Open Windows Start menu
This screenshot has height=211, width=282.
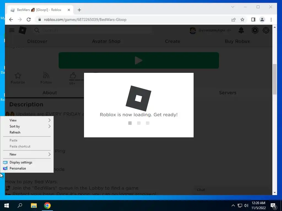(x=7, y=206)
